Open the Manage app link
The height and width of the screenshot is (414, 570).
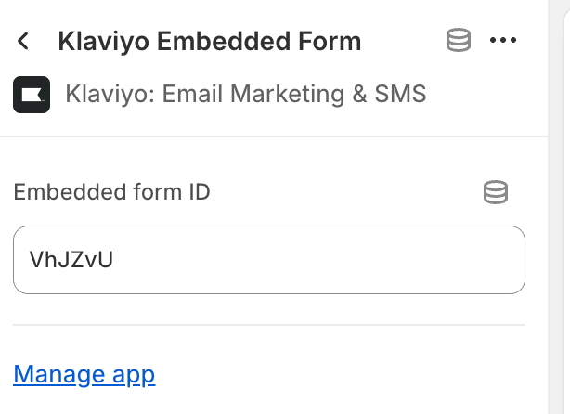[84, 374]
